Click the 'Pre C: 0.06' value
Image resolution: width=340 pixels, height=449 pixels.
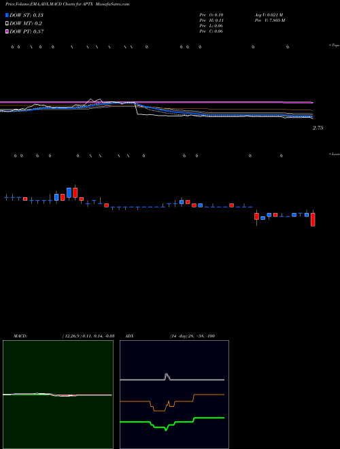pos(211,31)
